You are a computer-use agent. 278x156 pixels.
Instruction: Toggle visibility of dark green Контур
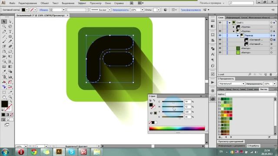click(220, 48)
